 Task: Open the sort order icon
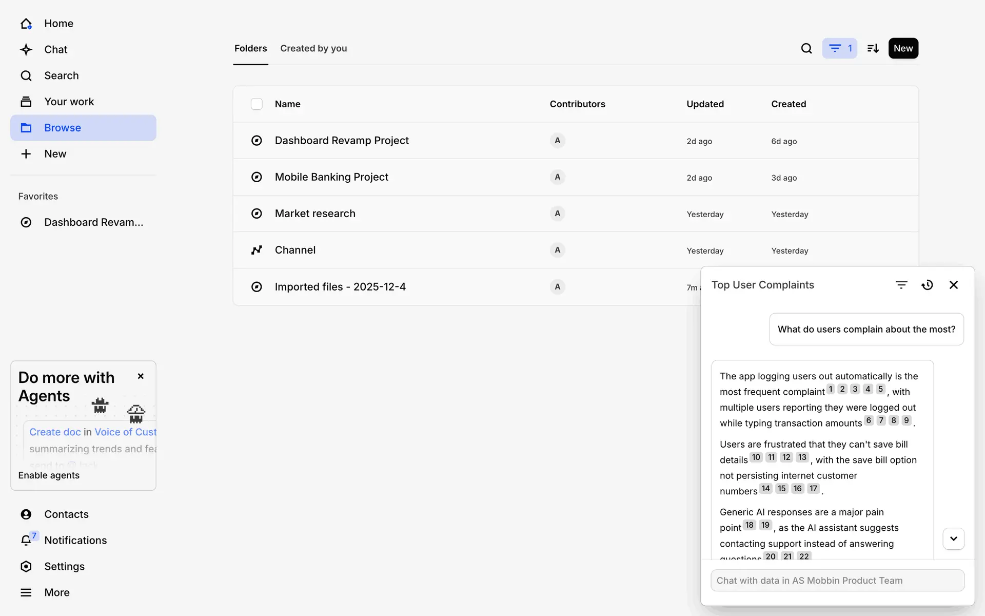[873, 48]
